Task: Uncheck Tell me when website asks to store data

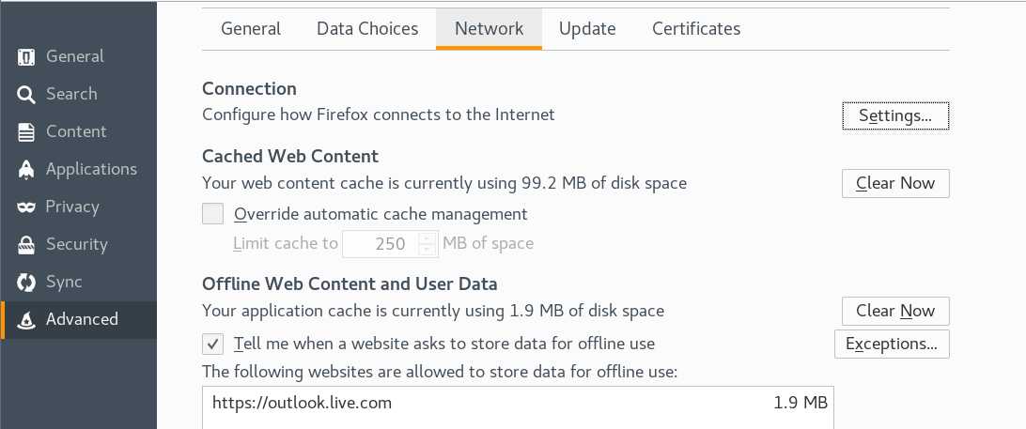Action: point(213,344)
